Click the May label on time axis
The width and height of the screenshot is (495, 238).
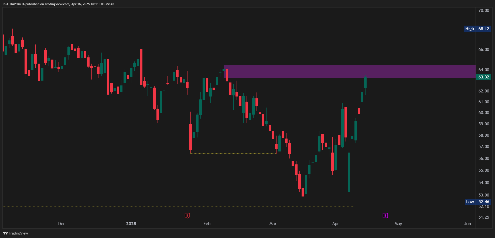(398, 224)
